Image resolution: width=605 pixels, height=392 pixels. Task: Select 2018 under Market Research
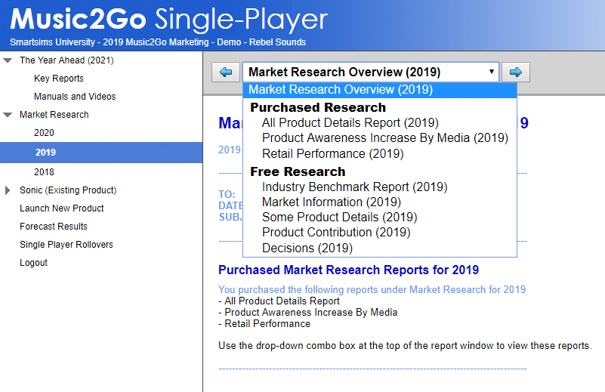point(44,172)
